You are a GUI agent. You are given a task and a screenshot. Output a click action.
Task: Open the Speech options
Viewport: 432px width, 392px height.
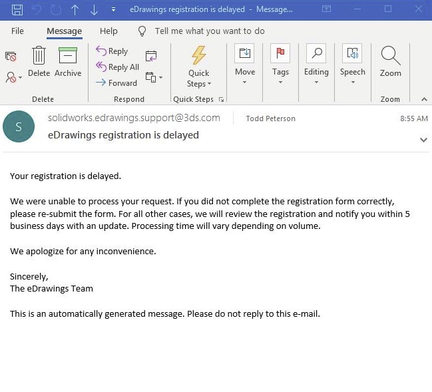pyautogui.click(x=352, y=64)
